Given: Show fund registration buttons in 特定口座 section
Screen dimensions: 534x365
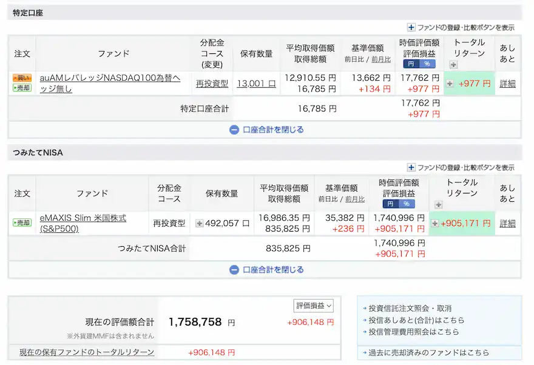Looking at the screenshot, I should tap(461, 27).
